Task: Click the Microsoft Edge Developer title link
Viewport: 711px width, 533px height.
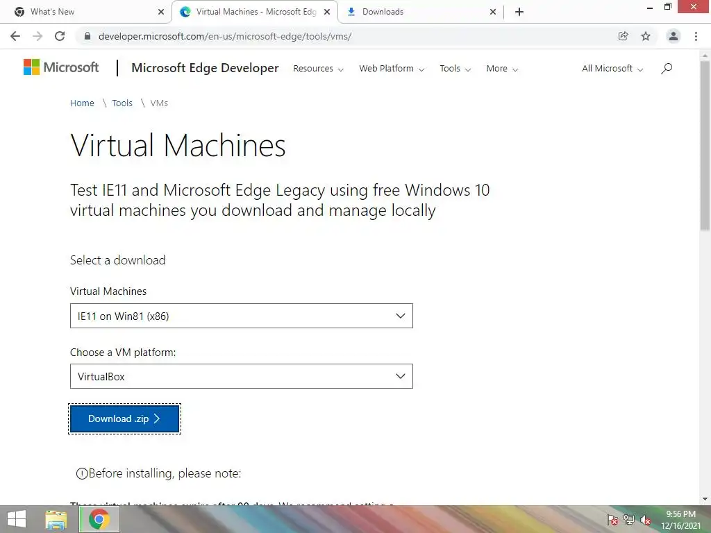Action: coord(205,68)
